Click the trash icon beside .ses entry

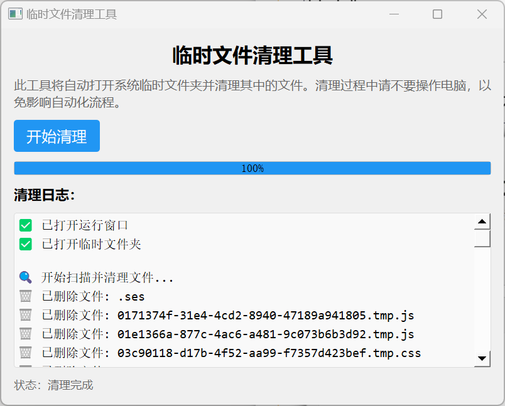coord(25,296)
